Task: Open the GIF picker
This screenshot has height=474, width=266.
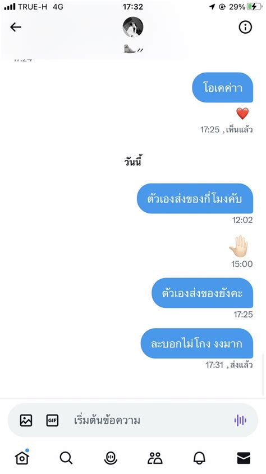Action: (x=52, y=421)
